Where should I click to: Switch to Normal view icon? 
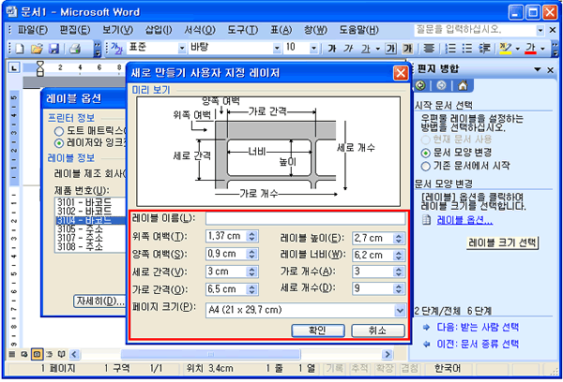[12, 355]
